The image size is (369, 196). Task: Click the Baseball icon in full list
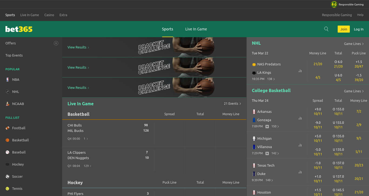click(x=7, y=152)
